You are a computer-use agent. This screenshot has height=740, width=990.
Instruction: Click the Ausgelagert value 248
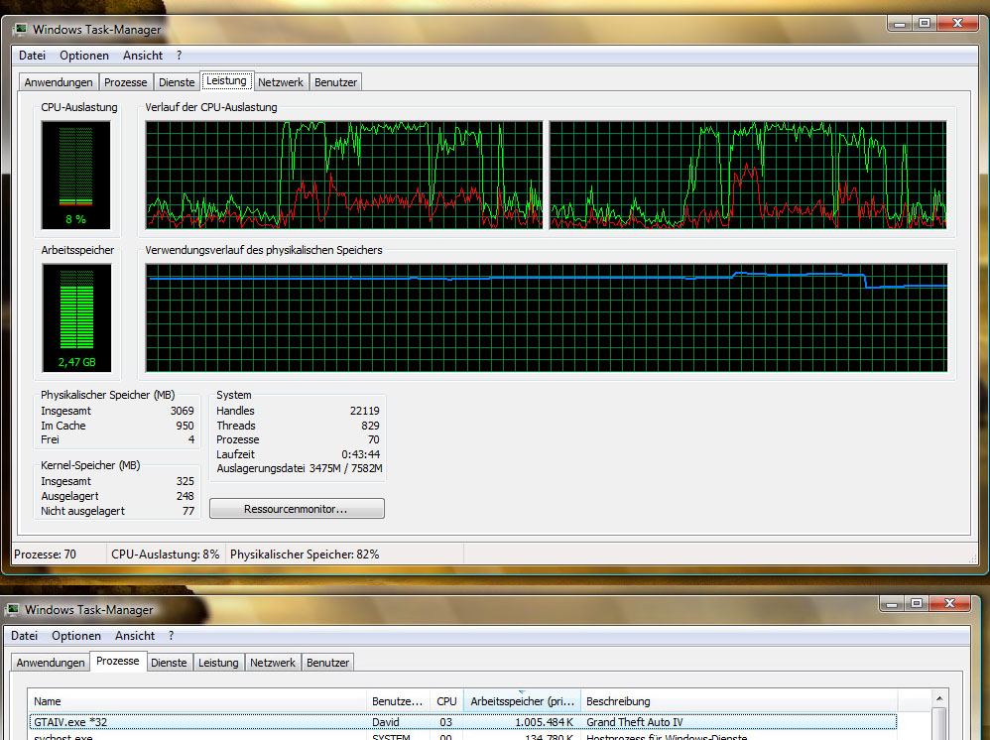[185, 496]
